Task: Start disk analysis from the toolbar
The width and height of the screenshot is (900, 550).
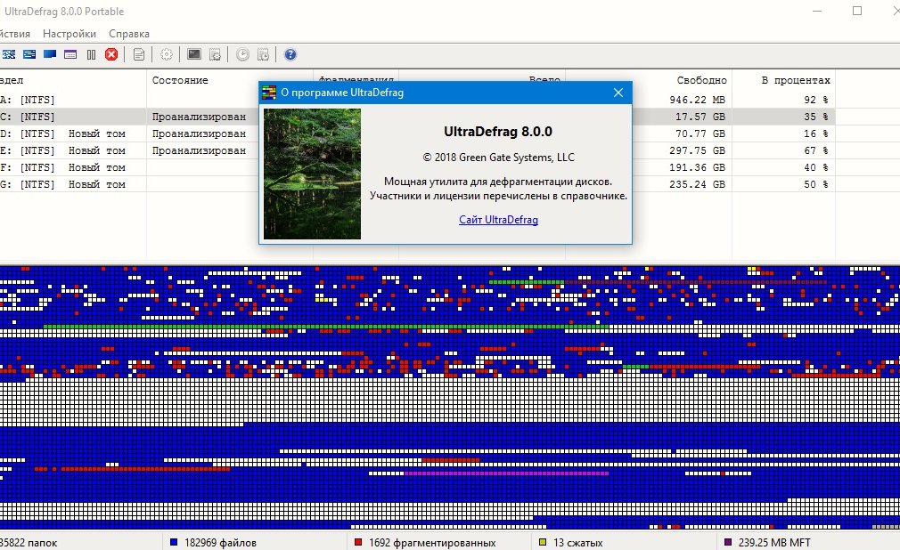Action: click(x=9, y=54)
